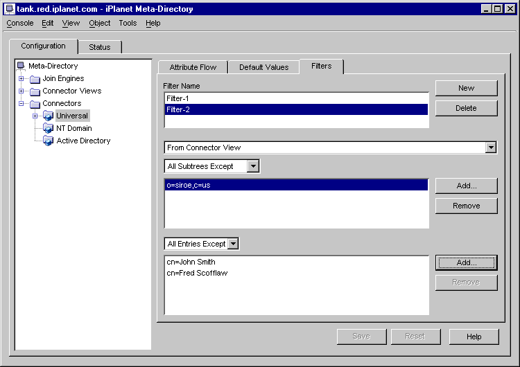Viewport: 520px width, 367px height.
Task: Click the Help button at bottom
Action: click(x=474, y=337)
